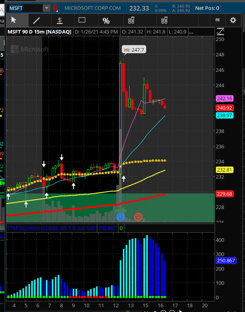Select the percent change tool
Viewport: 245px width, 312px height.
[x=106, y=21]
